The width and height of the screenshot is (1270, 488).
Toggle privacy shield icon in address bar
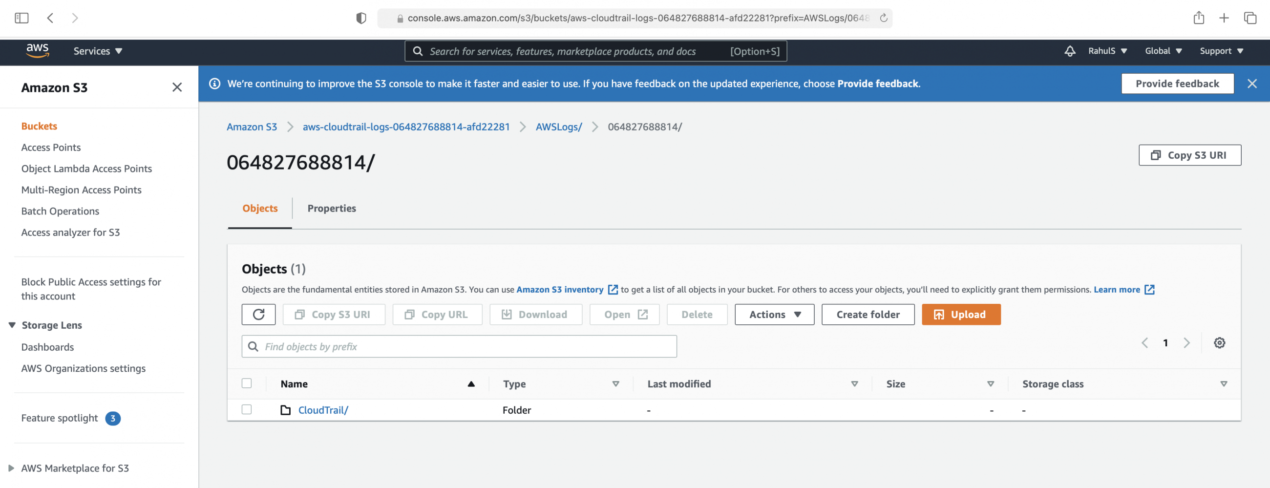coord(361,18)
